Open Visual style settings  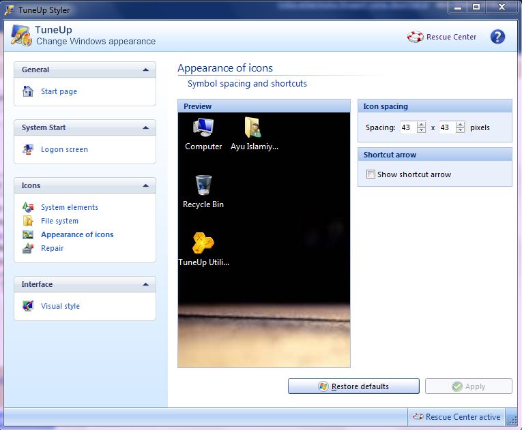[x=60, y=305]
